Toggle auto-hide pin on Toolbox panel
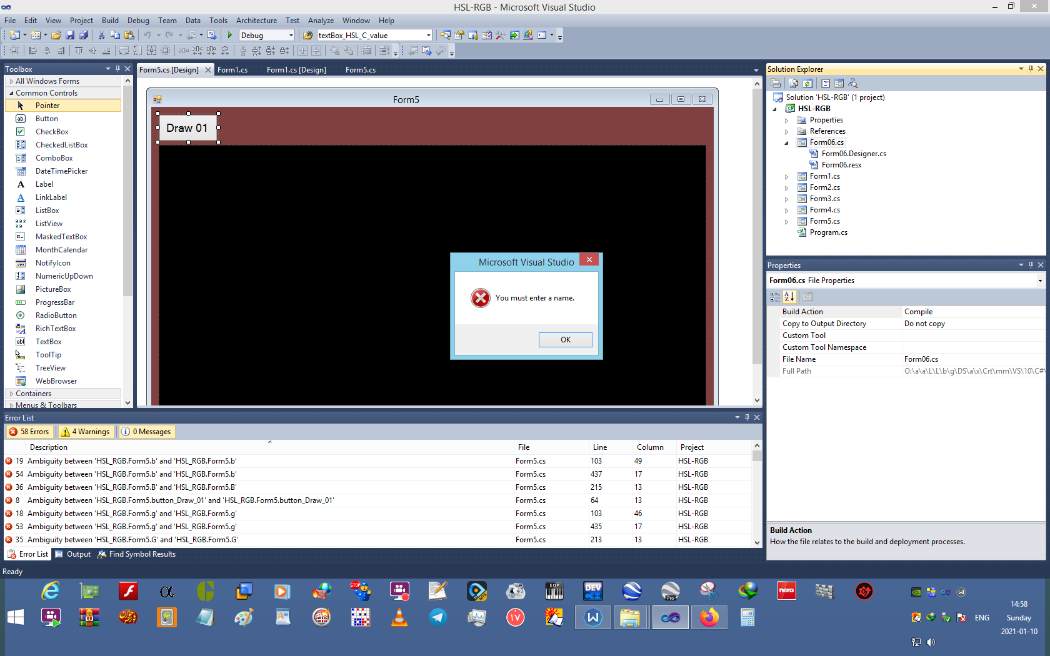This screenshot has height=656, width=1050. click(x=117, y=69)
